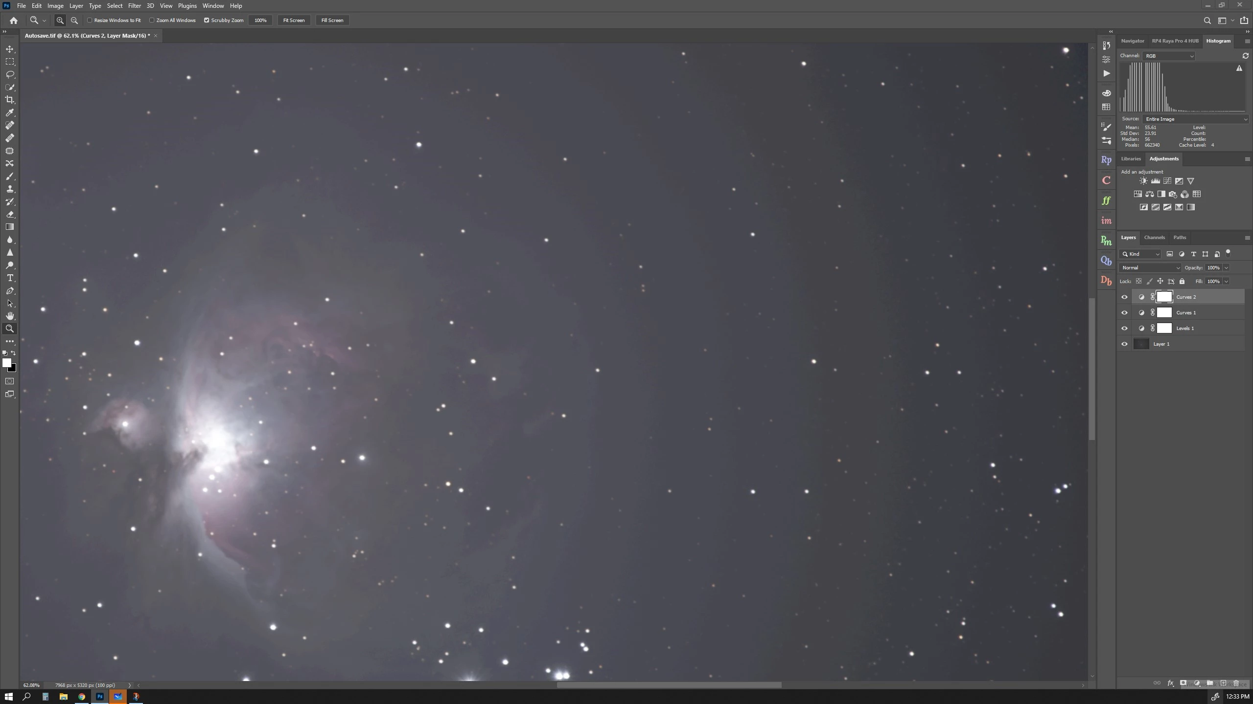Image resolution: width=1253 pixels, height=704 pixels.
Task: Click the Fill Screen button
Action: pyautogui.click(x=332, y=21)
